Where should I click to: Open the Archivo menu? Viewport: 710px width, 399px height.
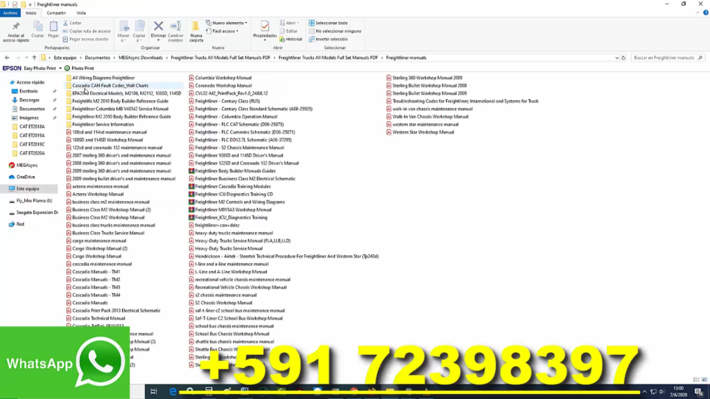click(x=10, y=13)
